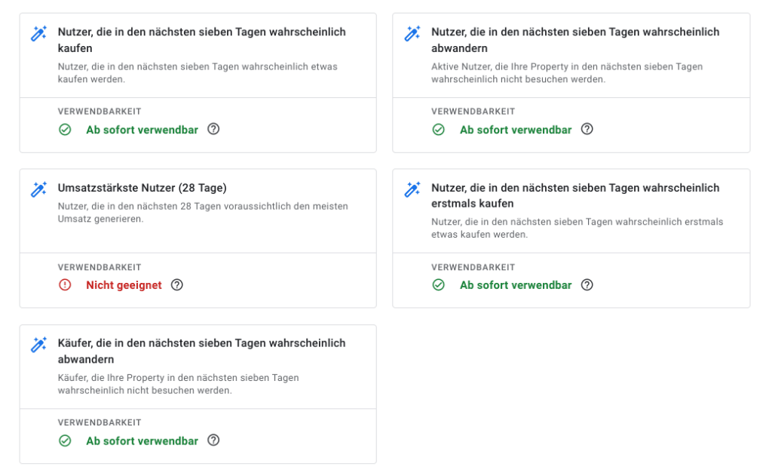This screenshot has width=772, height=473.
Task: Click 'Ab sofort verwendbar' in 'Käufer … abwandern' card
Action: click(x=142, y=441)
